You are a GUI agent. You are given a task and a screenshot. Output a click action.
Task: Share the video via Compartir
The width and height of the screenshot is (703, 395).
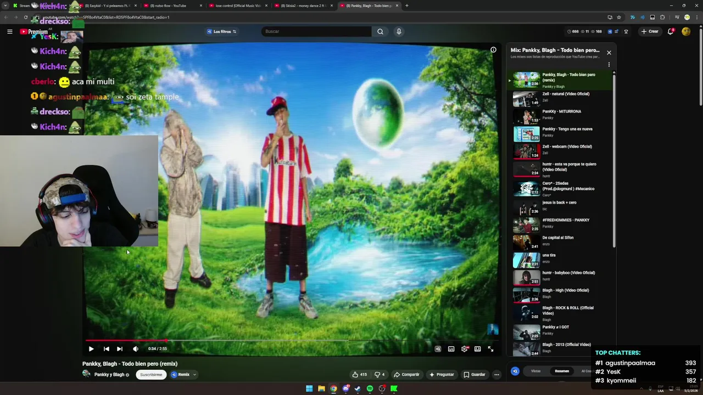coord(406,375)
